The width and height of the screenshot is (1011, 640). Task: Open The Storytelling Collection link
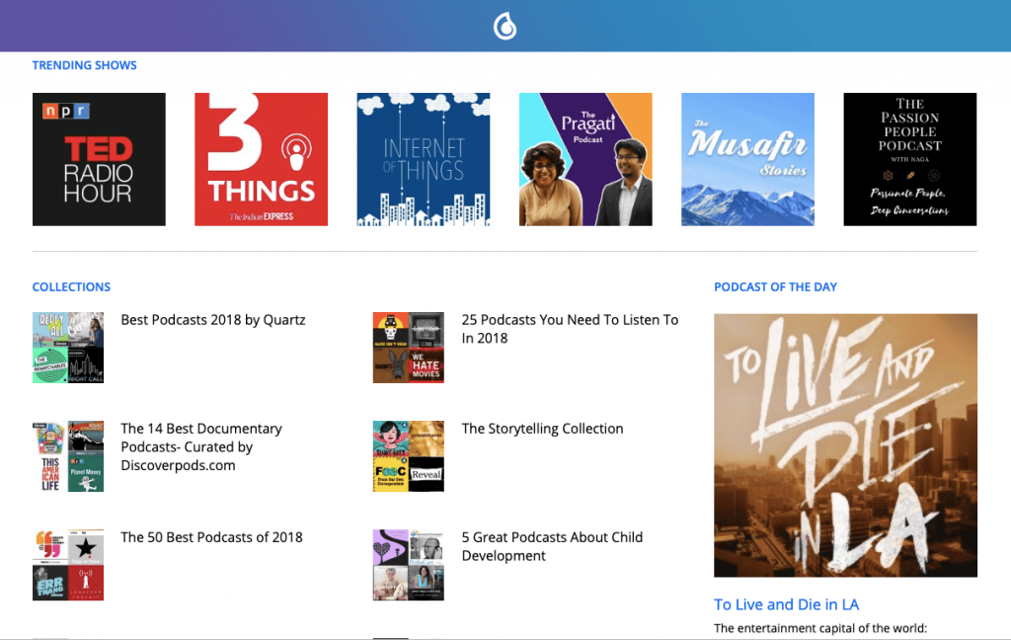pyautogui.click(x=542, y=429)
